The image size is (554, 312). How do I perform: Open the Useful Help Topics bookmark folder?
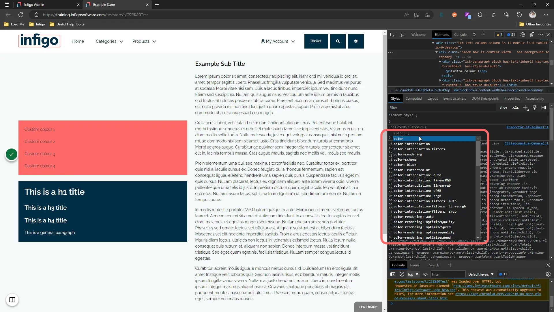[x=67, y=24]
